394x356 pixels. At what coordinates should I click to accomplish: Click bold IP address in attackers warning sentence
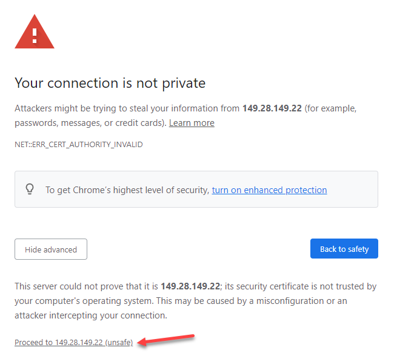[x=272, y=108]
